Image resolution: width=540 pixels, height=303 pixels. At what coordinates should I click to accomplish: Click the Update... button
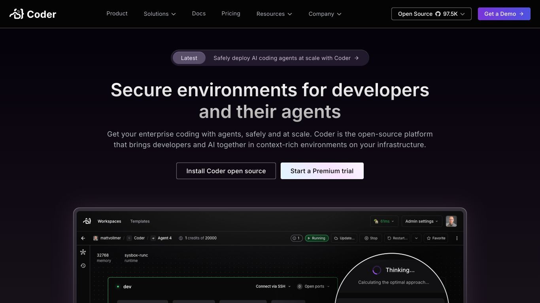pyautogui.click(x=344, y=238)
